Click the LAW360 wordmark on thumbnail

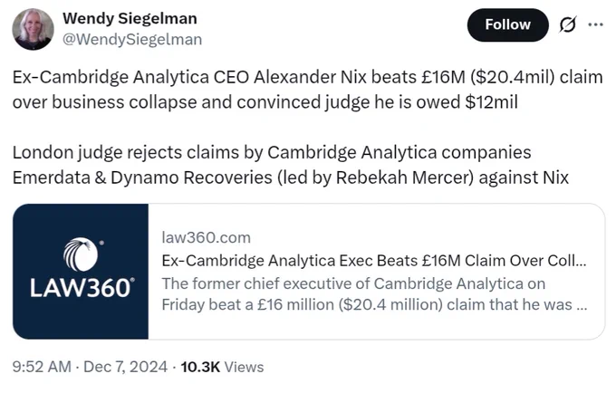pyautogui.click(x=82, y=288)
